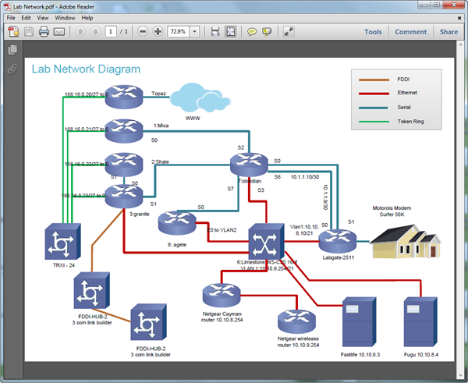Click the E0 to VLAN2 label
The width and height of the screenshot is (468, 383).
(222, 230)
